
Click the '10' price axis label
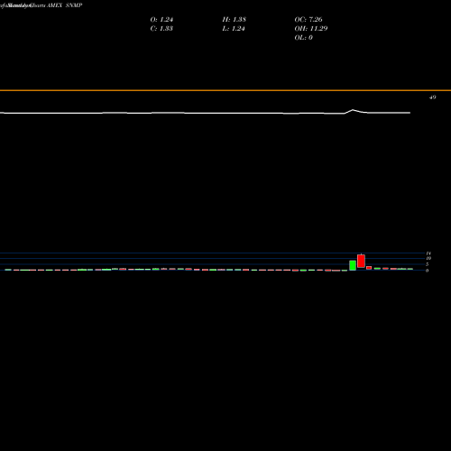(x=428, y=258)
